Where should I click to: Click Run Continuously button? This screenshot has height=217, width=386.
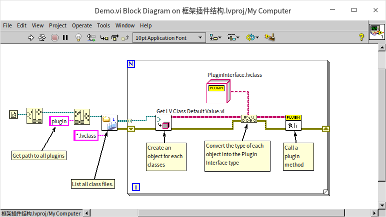point(42,37)
